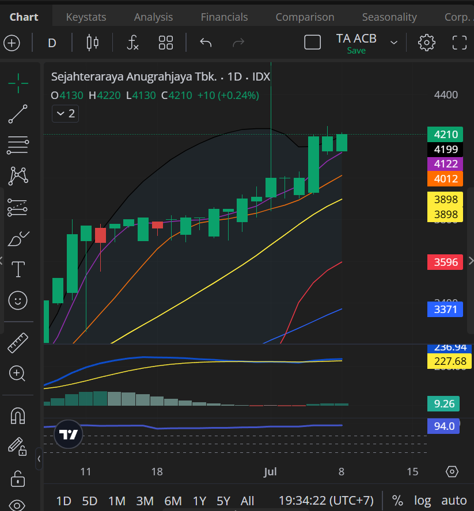The image size is (474, 511).
Task: Redo the last chart action
Action: (238, 43)
